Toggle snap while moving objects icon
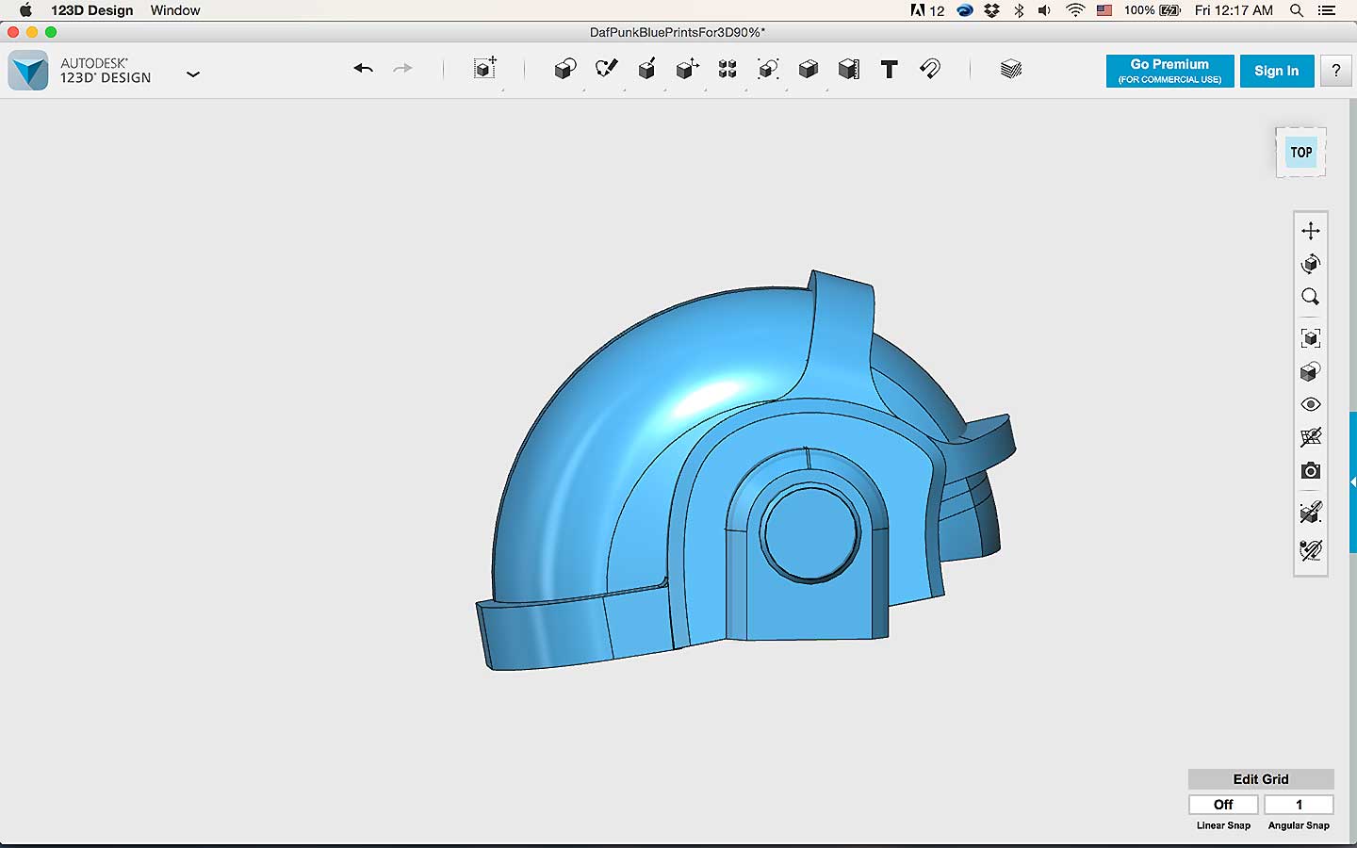 (1311, 513)
